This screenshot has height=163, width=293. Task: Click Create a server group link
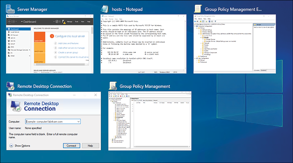68,53
